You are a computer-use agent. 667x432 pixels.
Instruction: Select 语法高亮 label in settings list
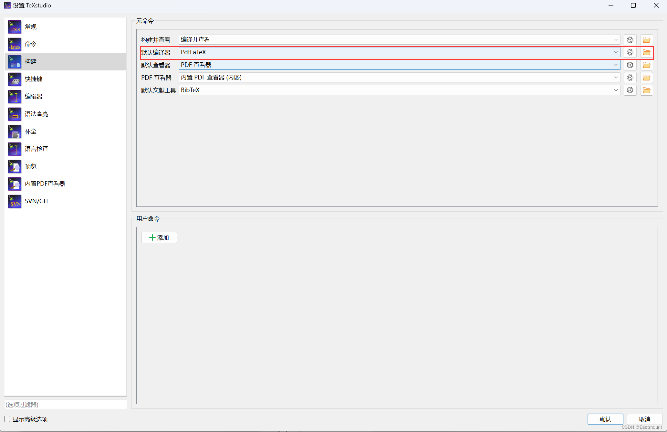coord(36,114)
